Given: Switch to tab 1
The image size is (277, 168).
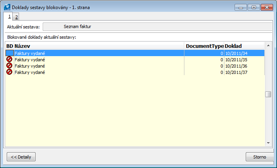Looking at the screenshot, I should [9, 17].
